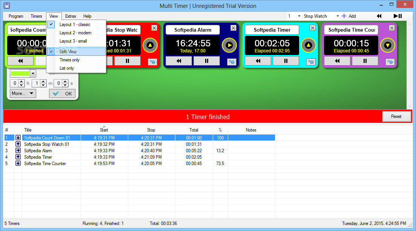Click the up-arrow circle on Stop Watch card

tap(150, 45)
